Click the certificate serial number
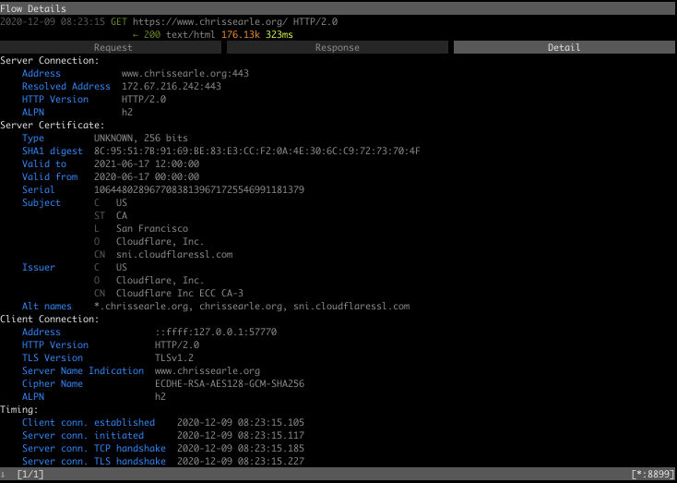677x483 pixels. coord(199,189)
